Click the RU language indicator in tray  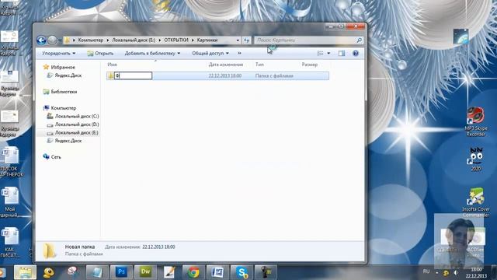[x=426, y=271]
